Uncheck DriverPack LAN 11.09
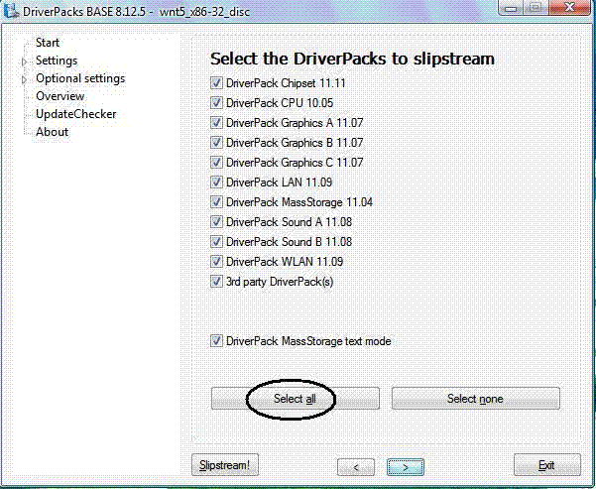This screenshot has width=596, height=489. [216, 182]
